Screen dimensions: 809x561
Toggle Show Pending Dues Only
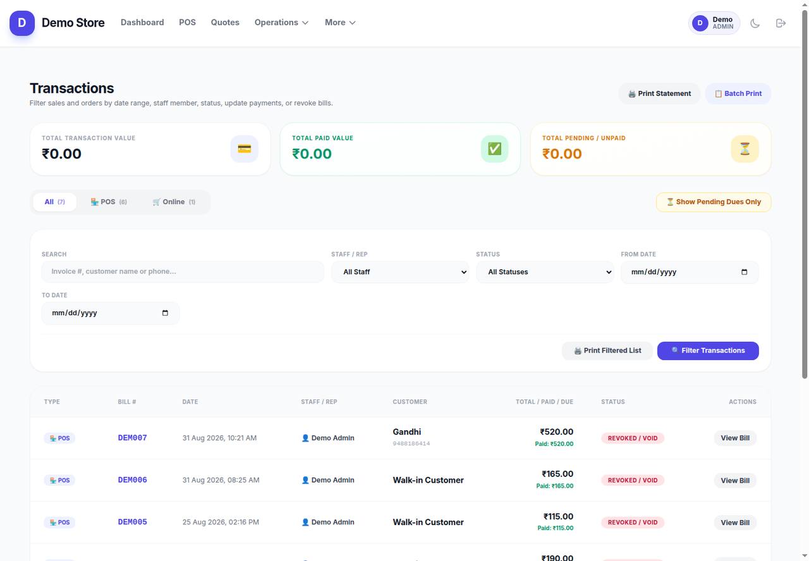pyautogui.click(x=714, y=202)
